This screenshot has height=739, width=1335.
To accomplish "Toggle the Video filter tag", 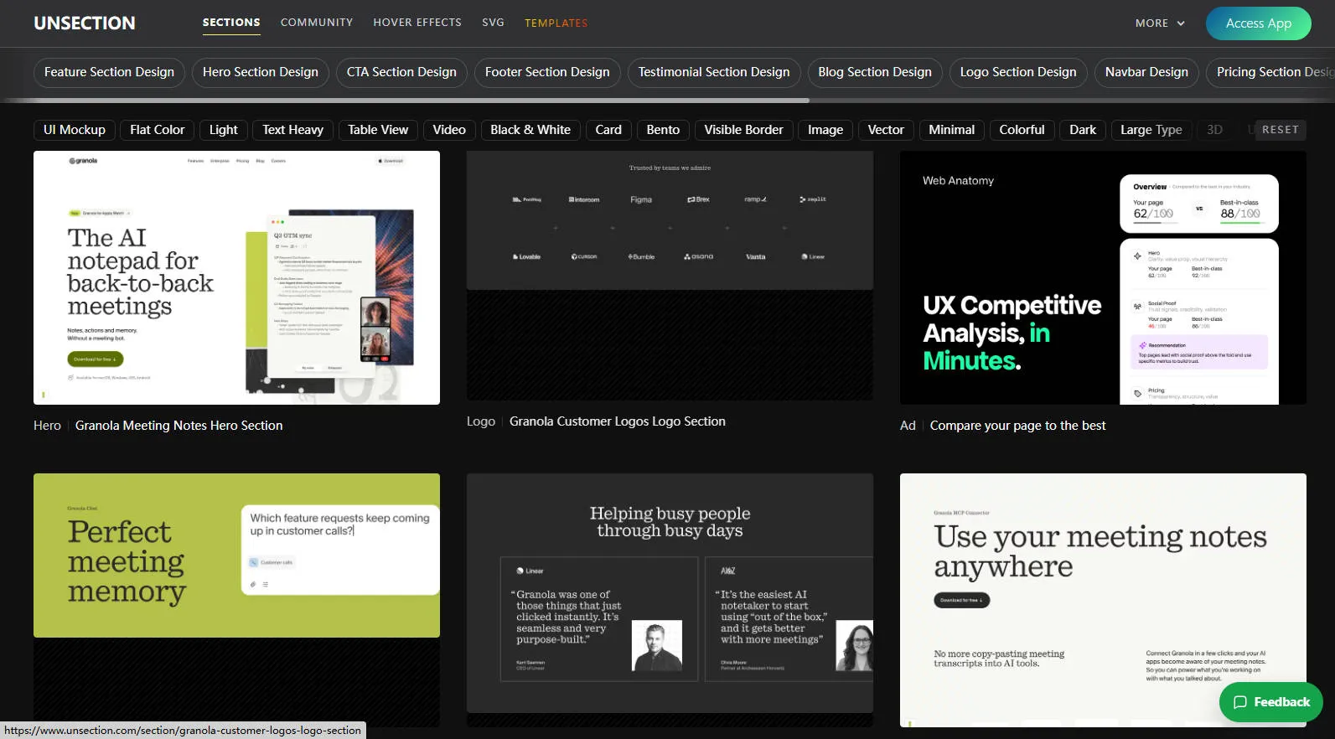I will click(x=449, y=130).
